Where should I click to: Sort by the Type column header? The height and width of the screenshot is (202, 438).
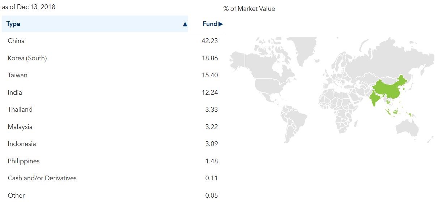[13, 24]
